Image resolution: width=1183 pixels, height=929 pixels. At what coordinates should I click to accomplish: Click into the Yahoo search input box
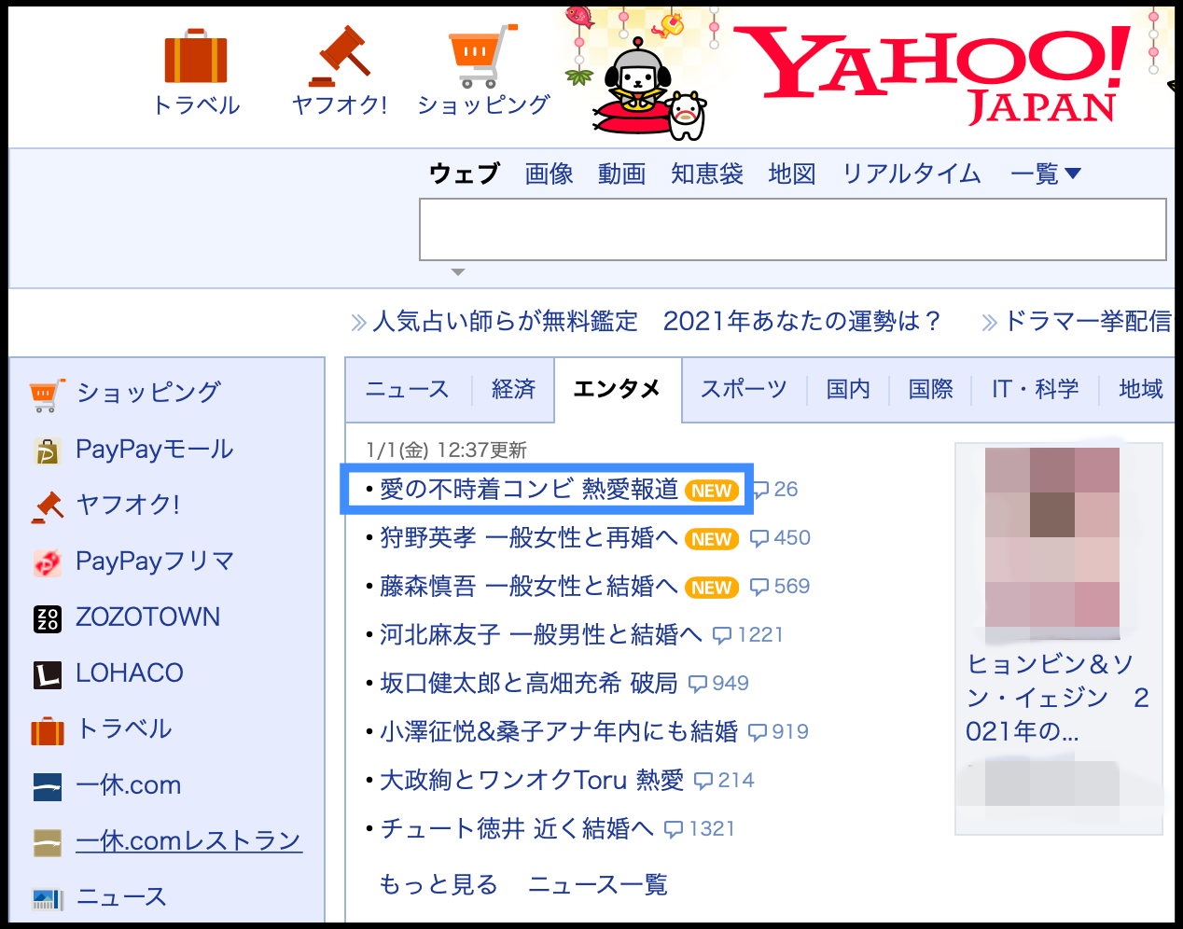click(x=793, y=229)
